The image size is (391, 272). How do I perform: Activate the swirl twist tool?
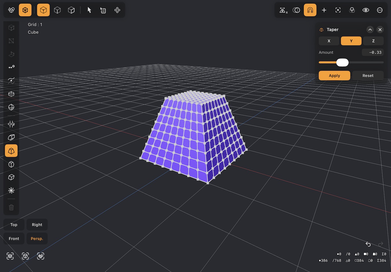[11, 191]
